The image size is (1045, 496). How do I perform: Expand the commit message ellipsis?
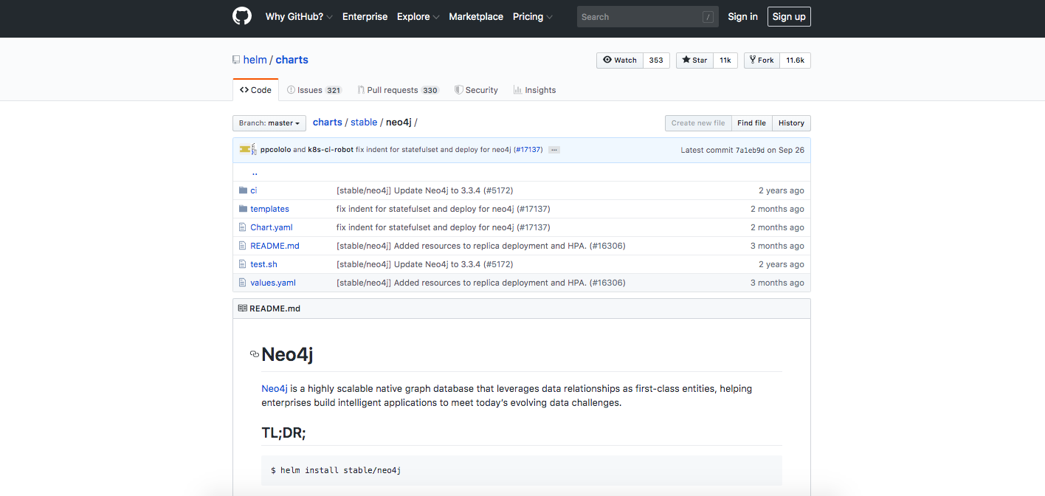point(554,150)
